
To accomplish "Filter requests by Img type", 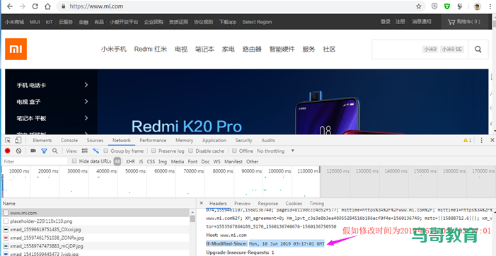I will 163,161.
